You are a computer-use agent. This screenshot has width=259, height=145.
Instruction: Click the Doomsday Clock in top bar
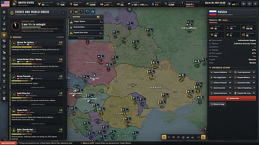[x=189, y=4]
